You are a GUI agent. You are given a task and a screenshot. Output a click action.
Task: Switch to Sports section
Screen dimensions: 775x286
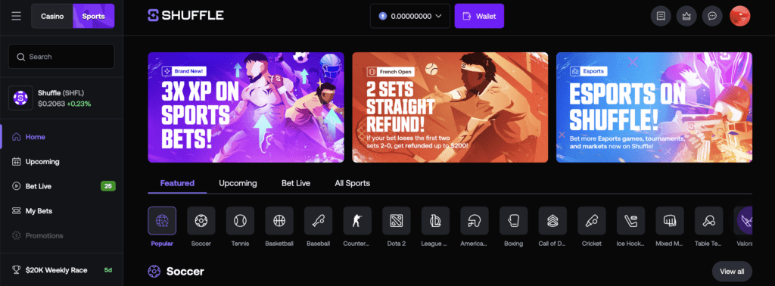(x=93, y=17)
